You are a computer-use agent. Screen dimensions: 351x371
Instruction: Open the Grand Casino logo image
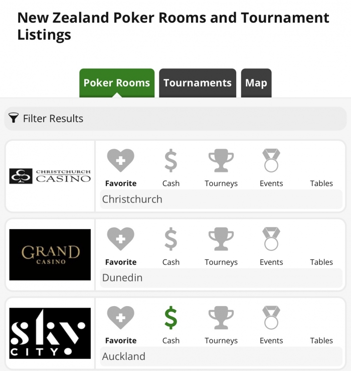pyautogui.click(x=50, y=254)
